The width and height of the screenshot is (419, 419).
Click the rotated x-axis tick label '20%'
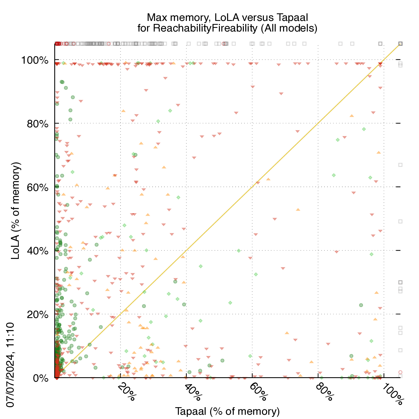[127, 392]
